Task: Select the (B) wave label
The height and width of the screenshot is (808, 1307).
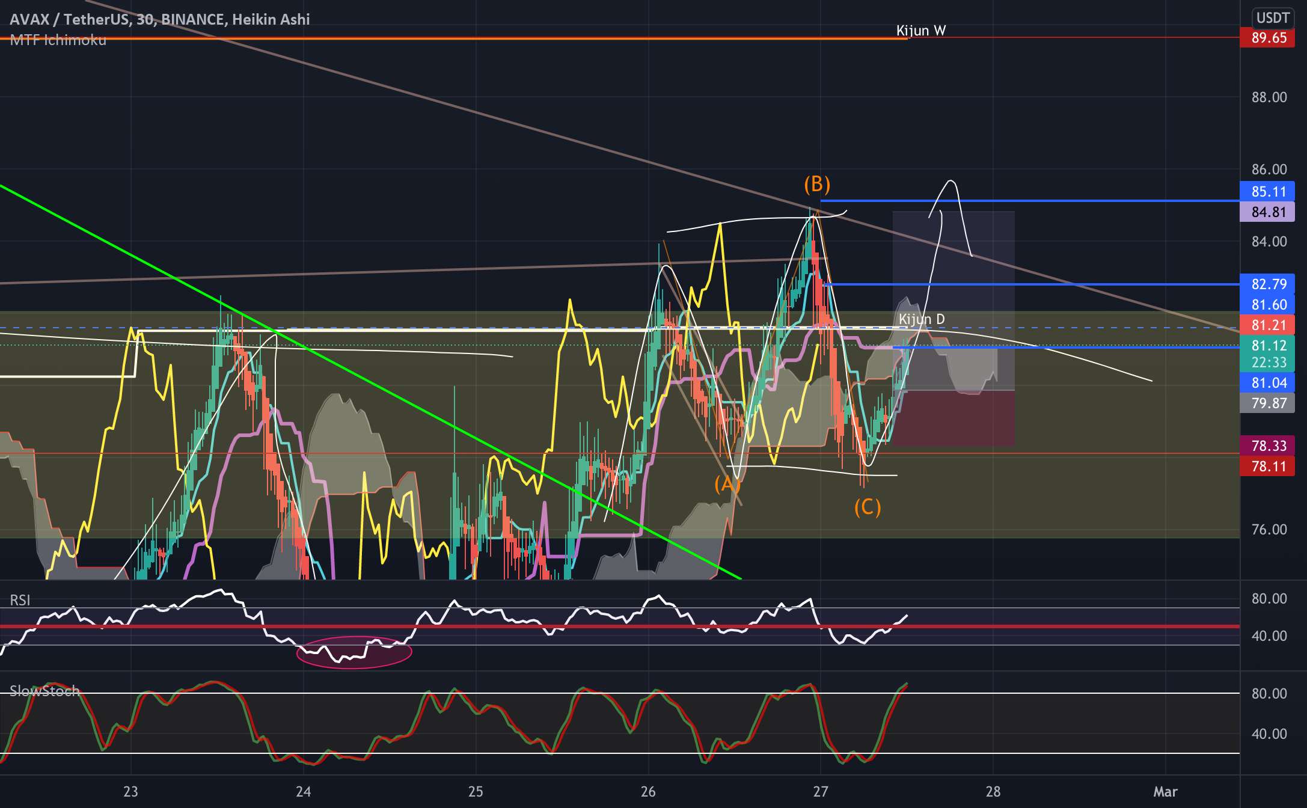Action: (817, 184)
